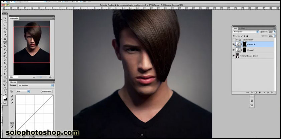Select the Type tool
Image resolution: width=281 pixels, height=139 pixels.
coord(5,71)
